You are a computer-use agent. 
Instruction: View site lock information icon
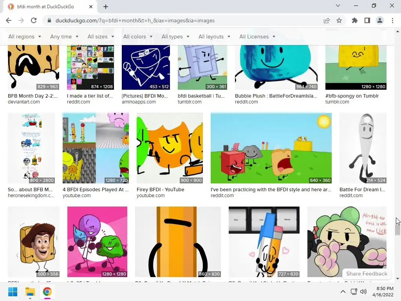[49, 20]
